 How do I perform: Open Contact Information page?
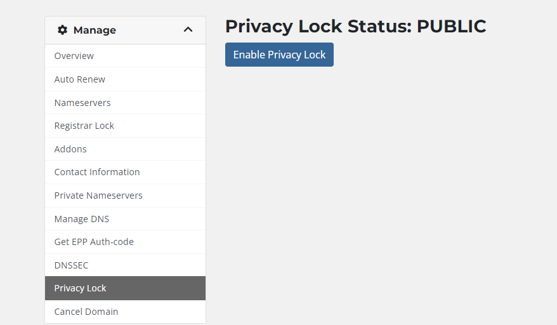pos(125,172)
